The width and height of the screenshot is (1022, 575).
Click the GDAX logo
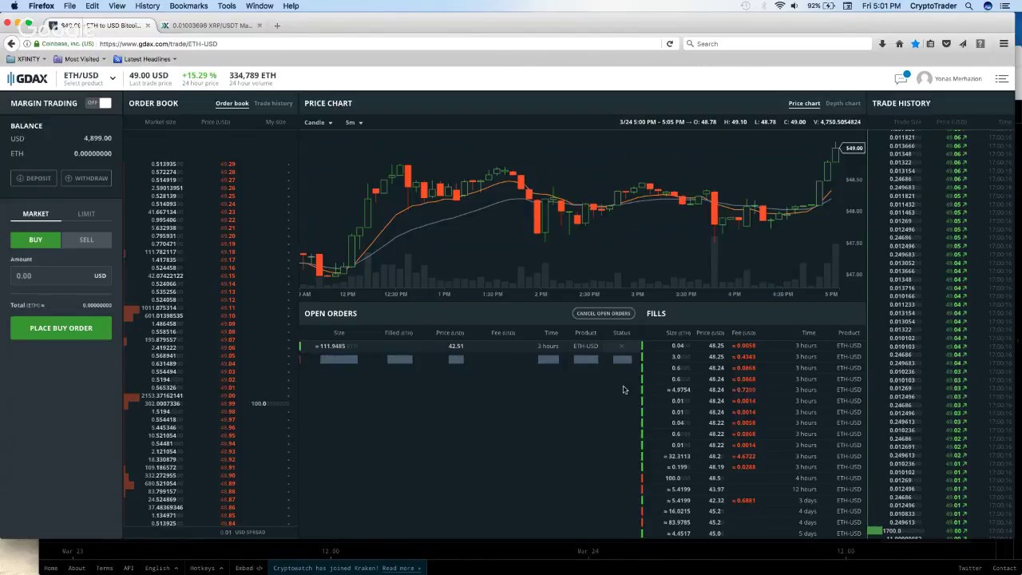(x=28, y=78)
